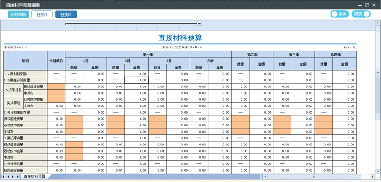
Task: Go to the previous sheet with the navigation arrow
Action: 8,177
